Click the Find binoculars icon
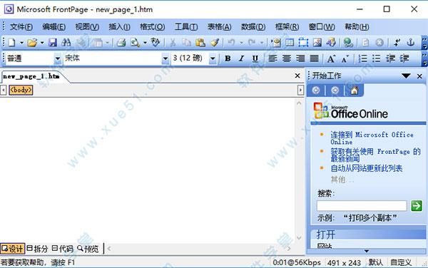This screenshot has height=268, width=428. point(66,43)
